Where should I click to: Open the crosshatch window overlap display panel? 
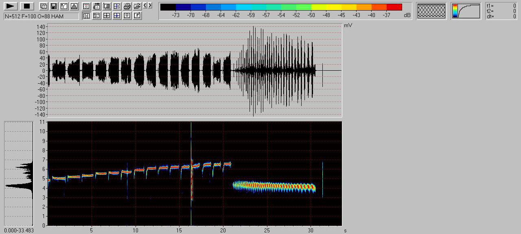click(431, 11)
